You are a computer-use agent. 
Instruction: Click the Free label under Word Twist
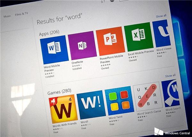click(112, 124)
